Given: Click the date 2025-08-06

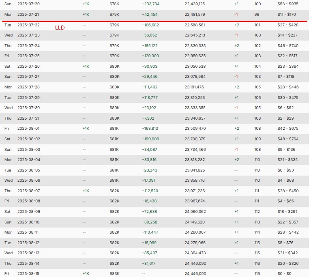Looking at the screenshot, I should click(28, 180).
